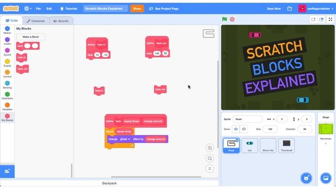This screenshot has width=336, height=189.
Task: Select the Block Info sprite
Action: pyautogui.click(x=268, y=146)
